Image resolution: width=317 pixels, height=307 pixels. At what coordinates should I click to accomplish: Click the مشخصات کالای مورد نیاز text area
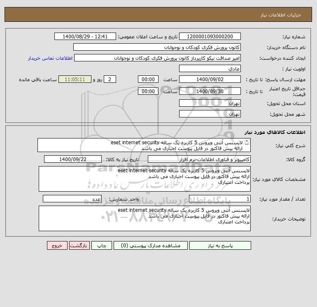coord(145,179)
